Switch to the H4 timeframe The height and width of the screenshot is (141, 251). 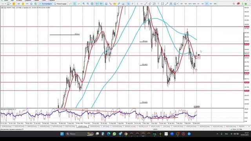pyautogui.click(x=202, y=4)
